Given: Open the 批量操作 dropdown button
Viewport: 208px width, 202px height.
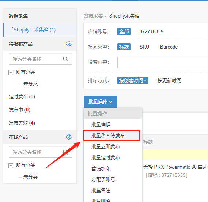Looking at the screenshot, I should (100, 102).
